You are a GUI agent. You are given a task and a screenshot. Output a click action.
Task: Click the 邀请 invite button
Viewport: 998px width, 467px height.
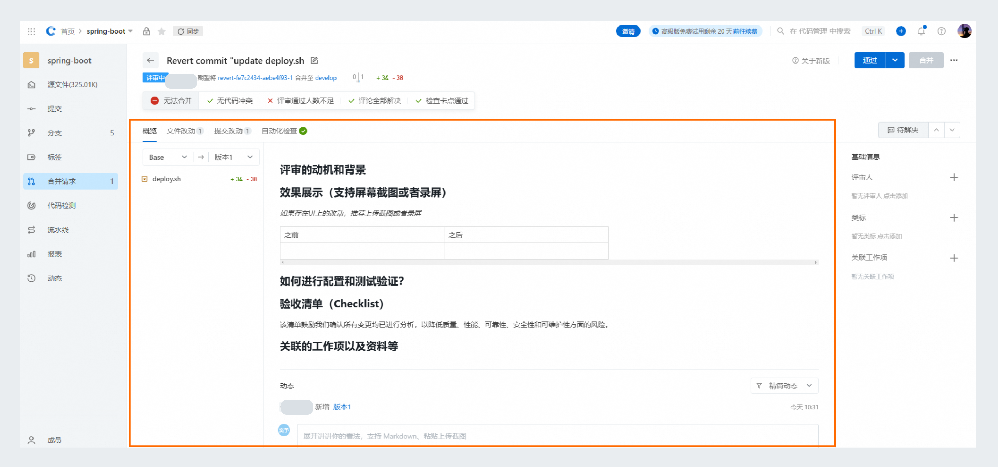click(x=628, y=31)
